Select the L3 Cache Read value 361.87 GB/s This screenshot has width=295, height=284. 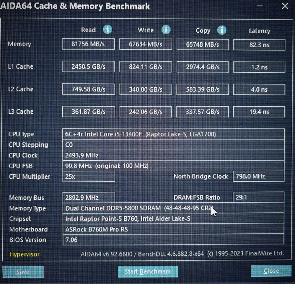click(89, 112)
